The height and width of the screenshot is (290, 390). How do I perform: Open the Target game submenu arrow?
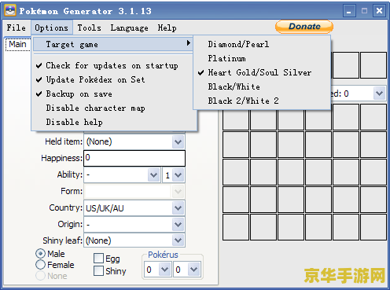click(189, 43)
